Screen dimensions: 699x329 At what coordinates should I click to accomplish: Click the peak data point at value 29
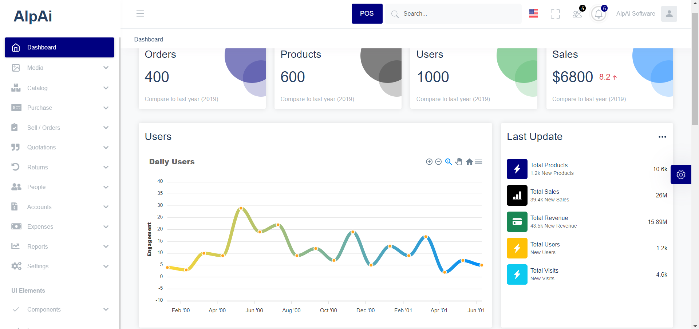coord(241,208)
